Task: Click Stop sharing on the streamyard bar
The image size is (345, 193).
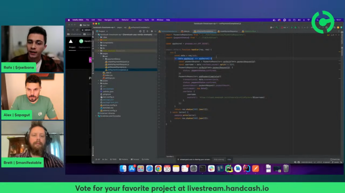Action: [x=219, y=159]
